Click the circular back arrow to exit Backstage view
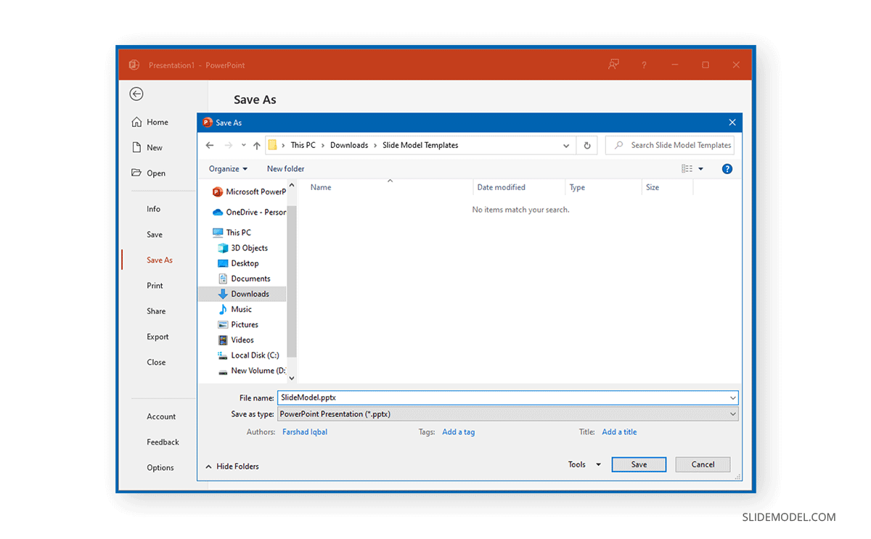This screenshot has height=539, width=871. click(x=136, y=94)
